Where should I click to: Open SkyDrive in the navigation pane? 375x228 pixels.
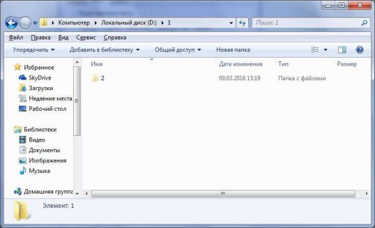pos(40,78)
